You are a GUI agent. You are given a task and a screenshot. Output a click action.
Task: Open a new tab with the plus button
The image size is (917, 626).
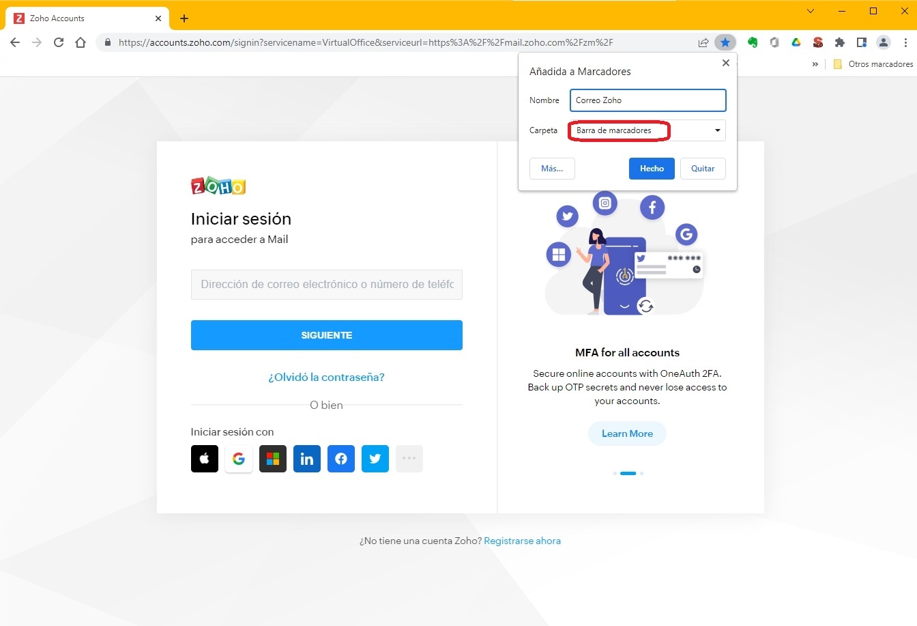[x=184, y=18]
